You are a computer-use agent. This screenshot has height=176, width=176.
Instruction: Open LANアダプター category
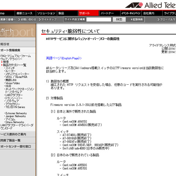coord(14,95)
